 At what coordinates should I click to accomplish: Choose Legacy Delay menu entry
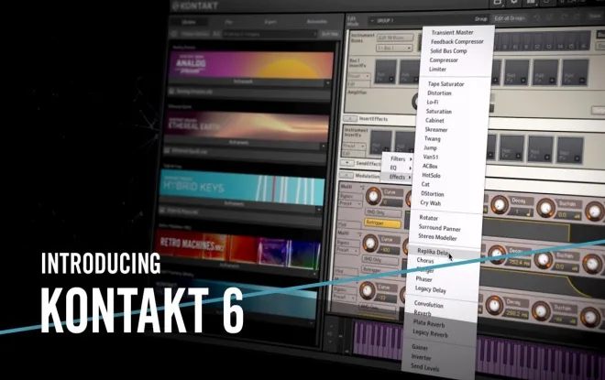[430, 289]
